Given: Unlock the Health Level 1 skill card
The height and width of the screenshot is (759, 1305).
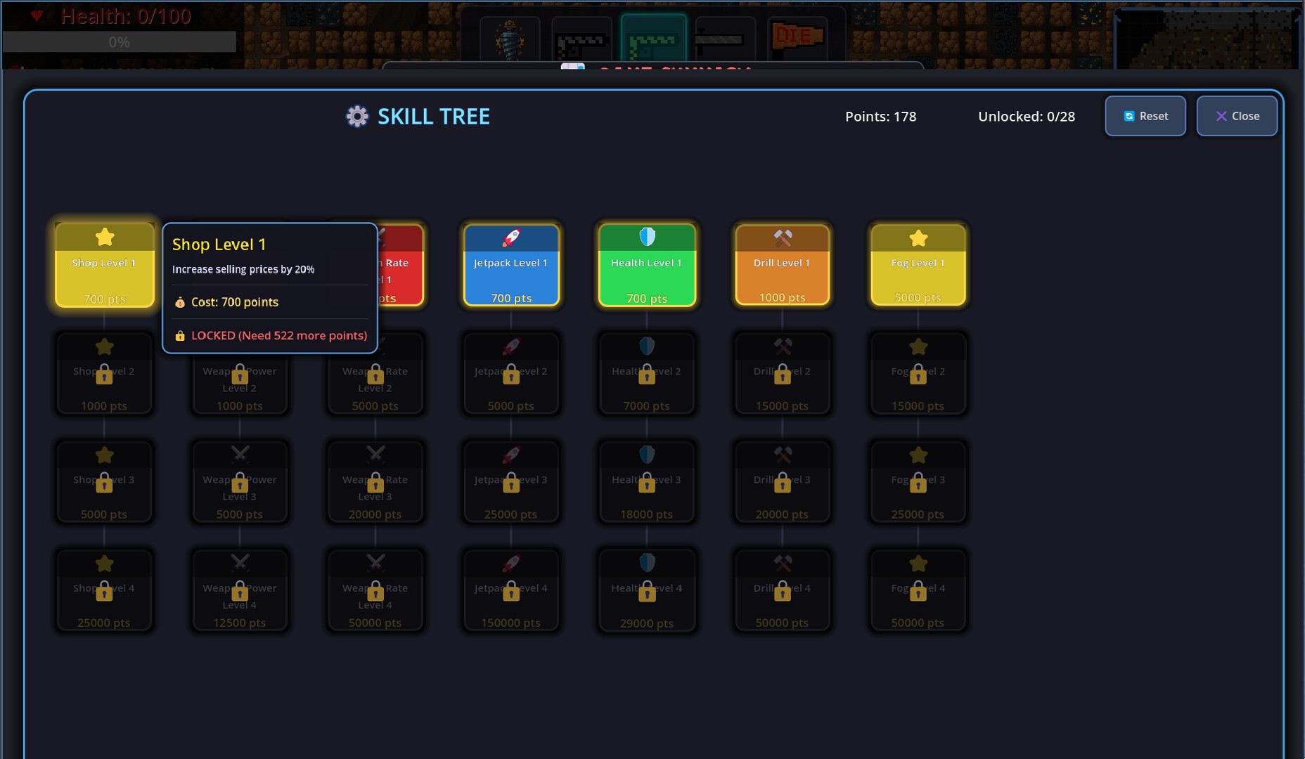Looking at the screenshot, I should pyautogui.click(x=646, y=265).
